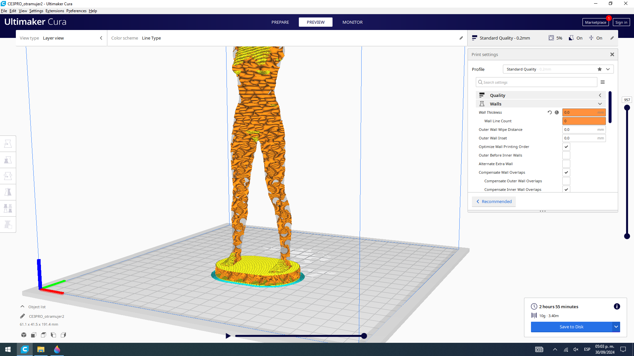Click Save to Disk button
Image resolution: width=634 pixels, height=356 pixels.
coord(571,326)
